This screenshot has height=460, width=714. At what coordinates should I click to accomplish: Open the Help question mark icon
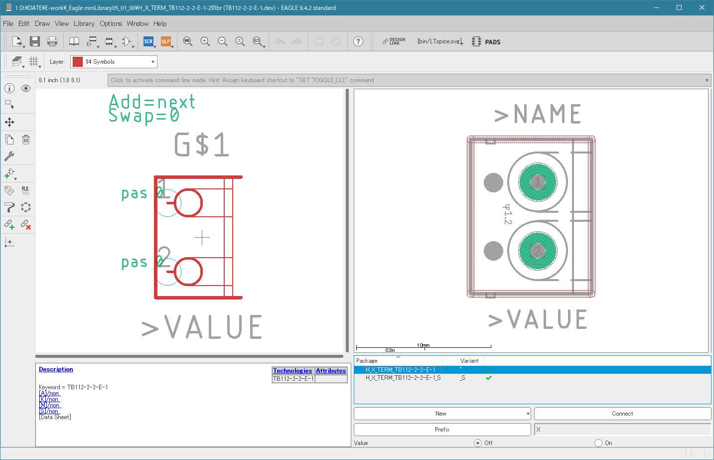click(358, 41)
